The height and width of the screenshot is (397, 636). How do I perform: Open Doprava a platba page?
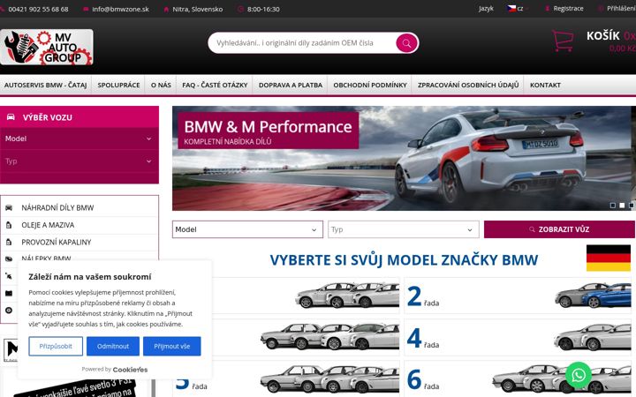pyautogui.click(x=291, y=85)
